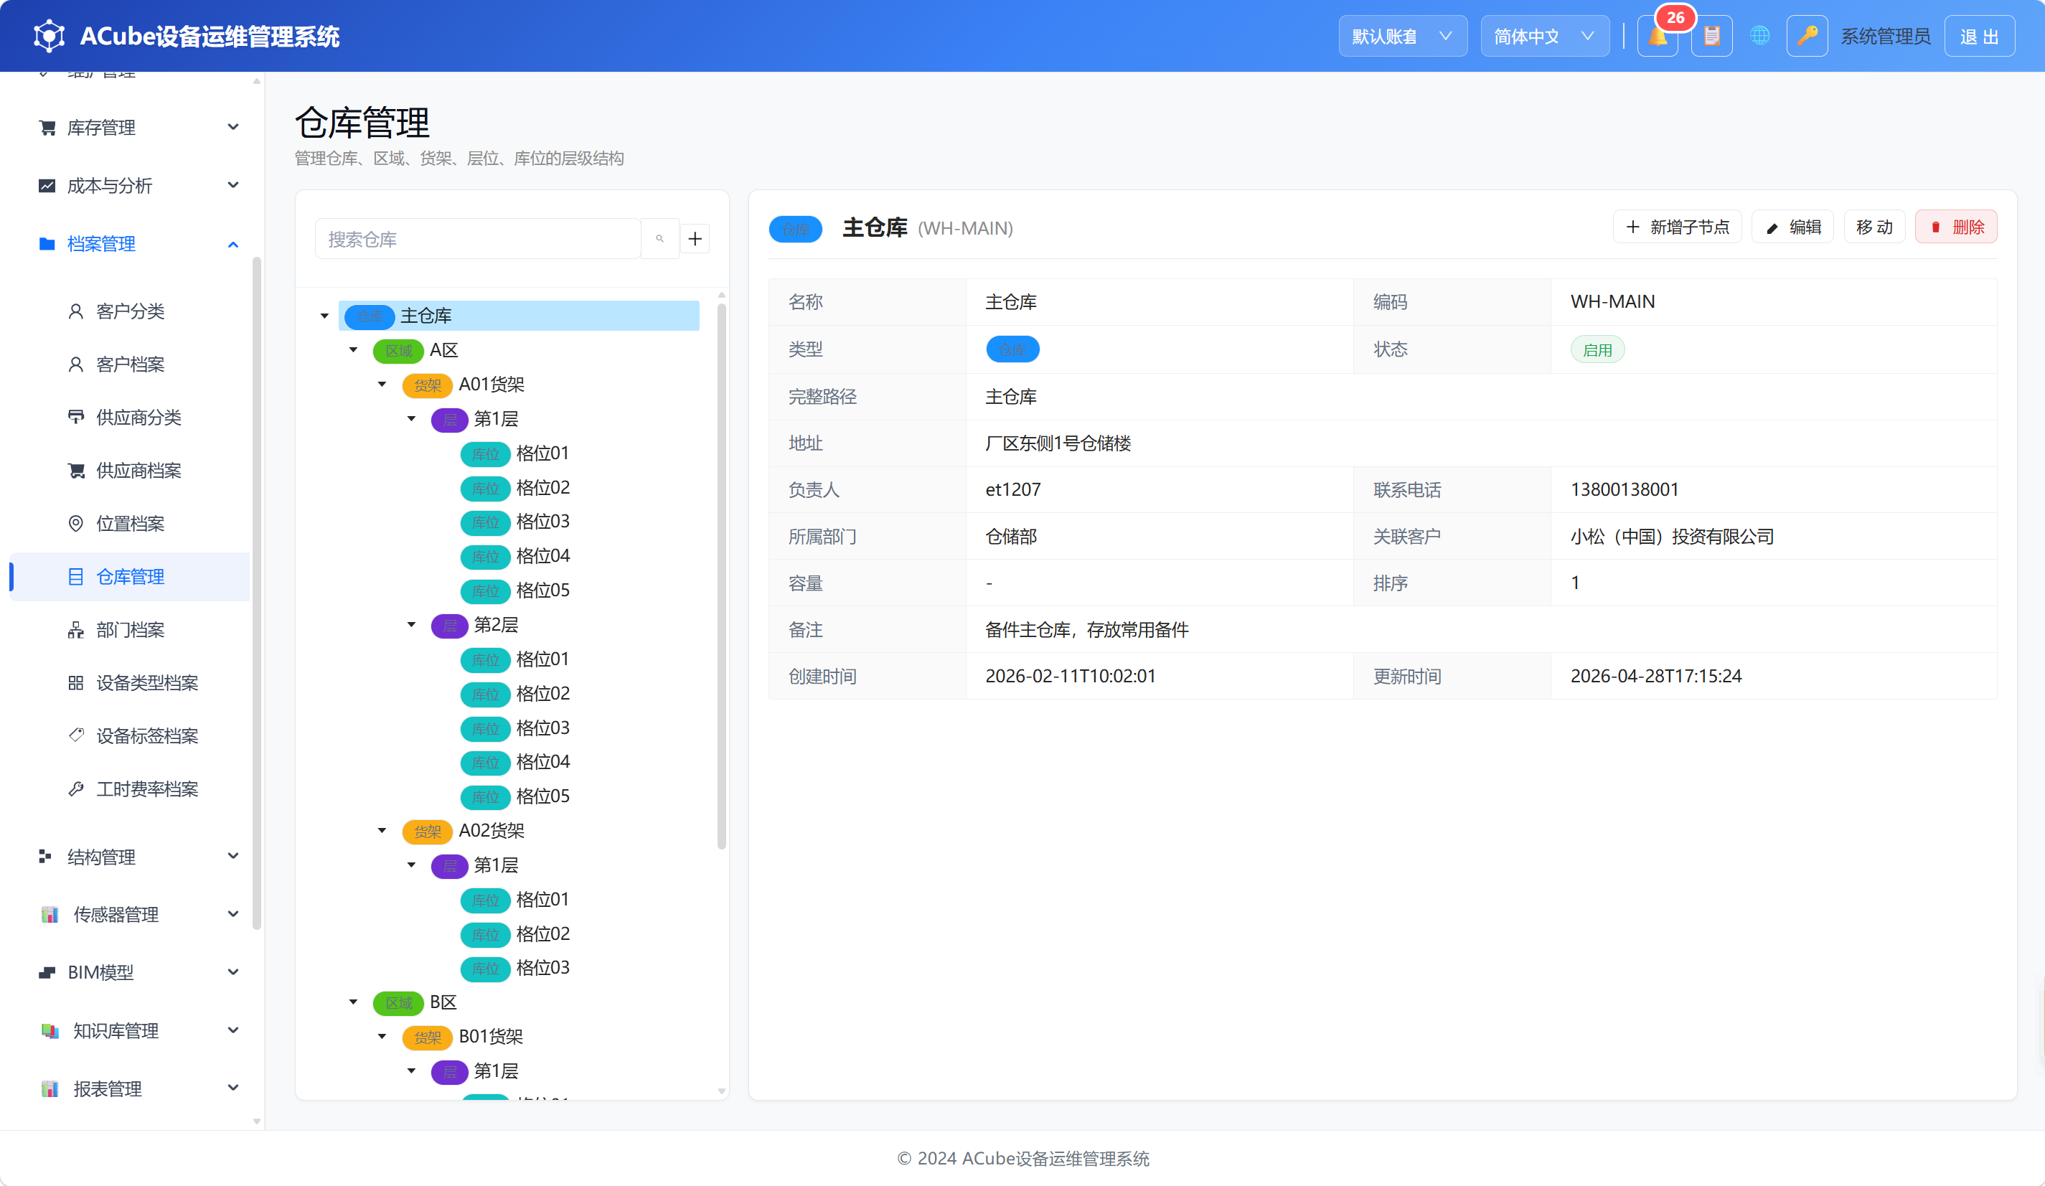Viewport: 2045px width, 1186px height.
Task: Select the B01货架 tree item
Action: [491, 1037]
